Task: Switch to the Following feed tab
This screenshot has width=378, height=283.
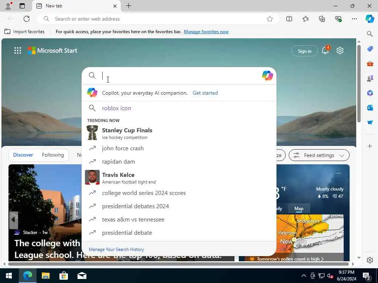Action: pyautogui.click(x=53, y=155)
